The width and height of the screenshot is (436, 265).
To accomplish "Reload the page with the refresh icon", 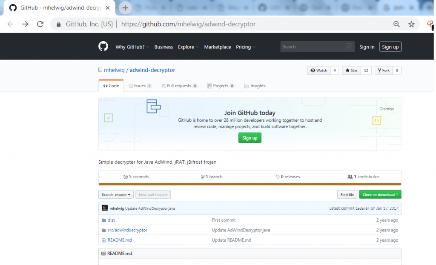I will pyautogui.click(x=40, y=24).
